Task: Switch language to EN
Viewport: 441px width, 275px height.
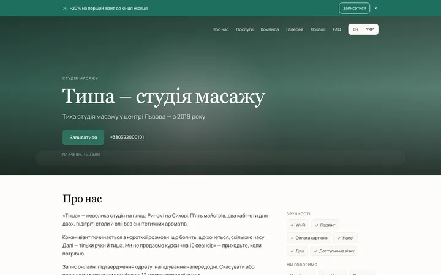Action: [355, 29]
